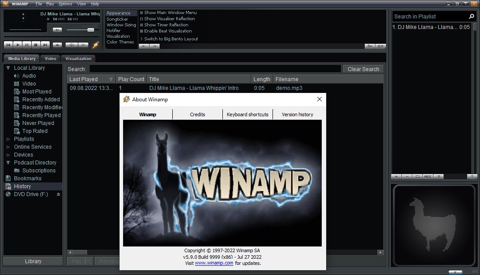Mute audio with the speaker button
Viewport: 480px width, 275px height.
click(57, 30)
